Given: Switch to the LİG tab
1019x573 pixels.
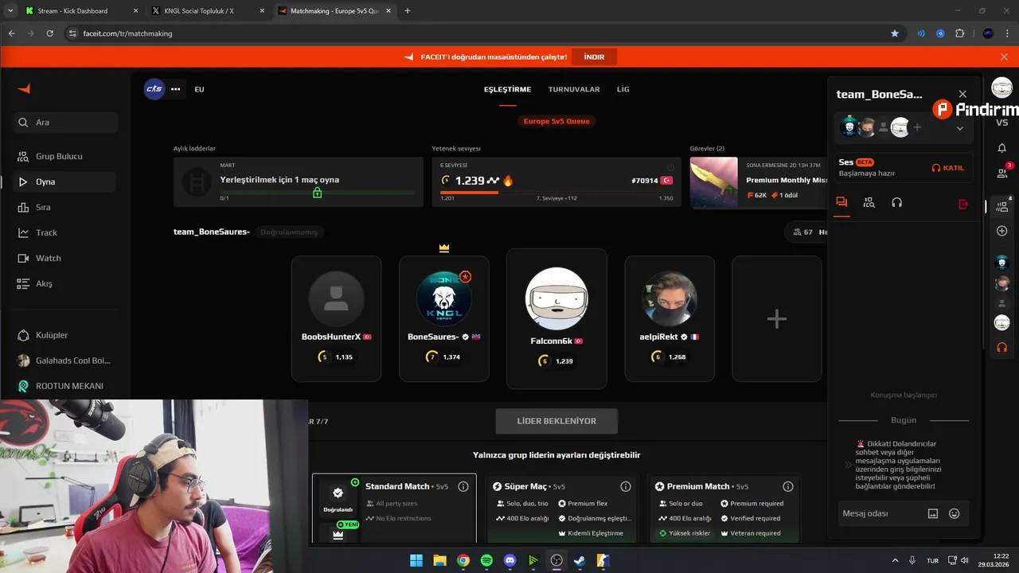Looking at the screenshot, I should pyautogui.click(x=623, y=89).
